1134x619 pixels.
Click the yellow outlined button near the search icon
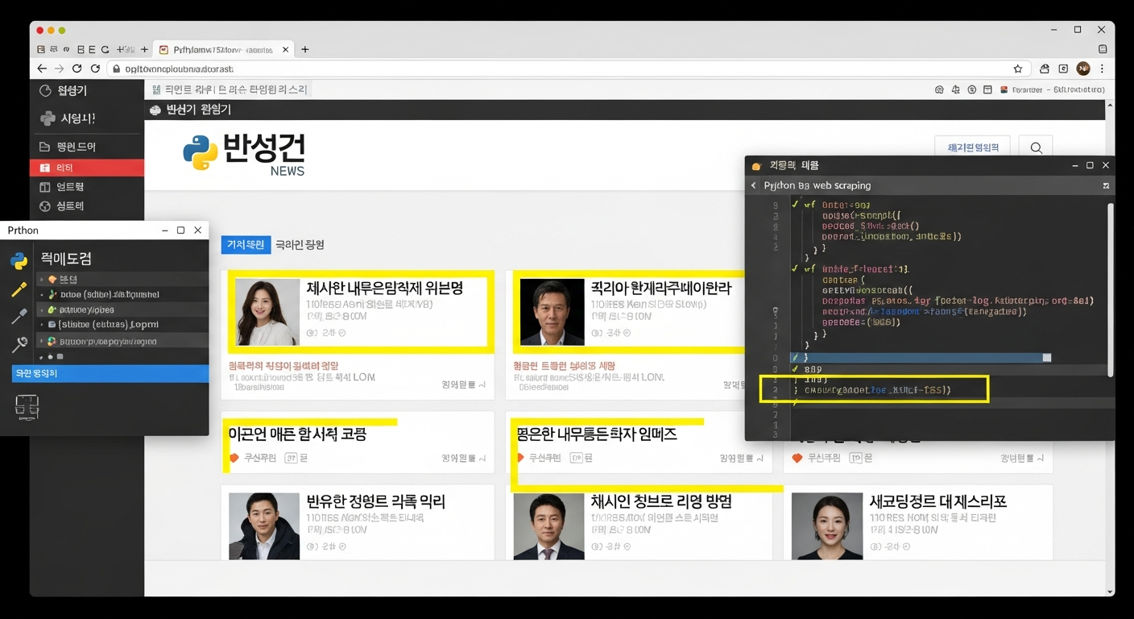(974, 147)
